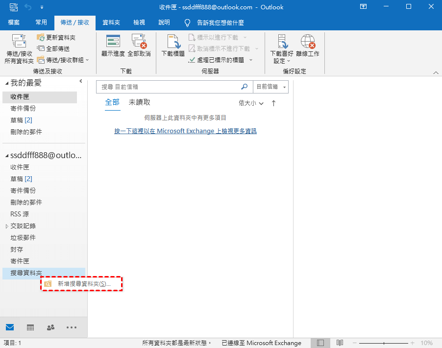Click the Send/Receive quick access icon in title bar

tap(14, 7)
